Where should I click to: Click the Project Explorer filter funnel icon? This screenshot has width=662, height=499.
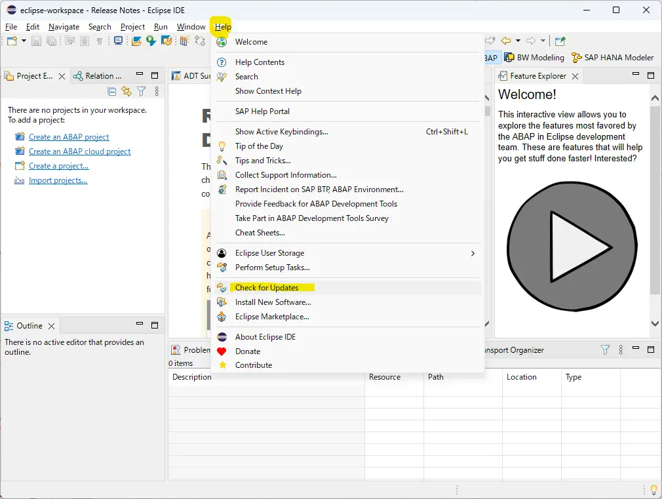pos(142,91)
